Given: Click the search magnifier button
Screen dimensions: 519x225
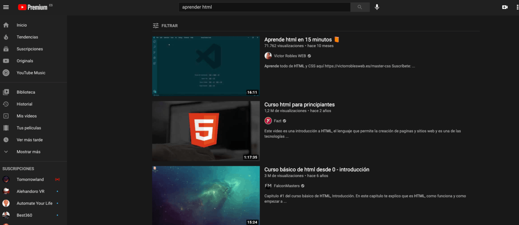Looking at the screenshot, I should (x=360, y=7).
